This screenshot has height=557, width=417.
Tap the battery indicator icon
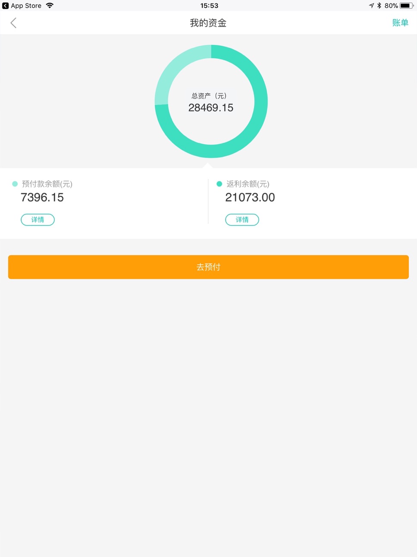point(407,6)
